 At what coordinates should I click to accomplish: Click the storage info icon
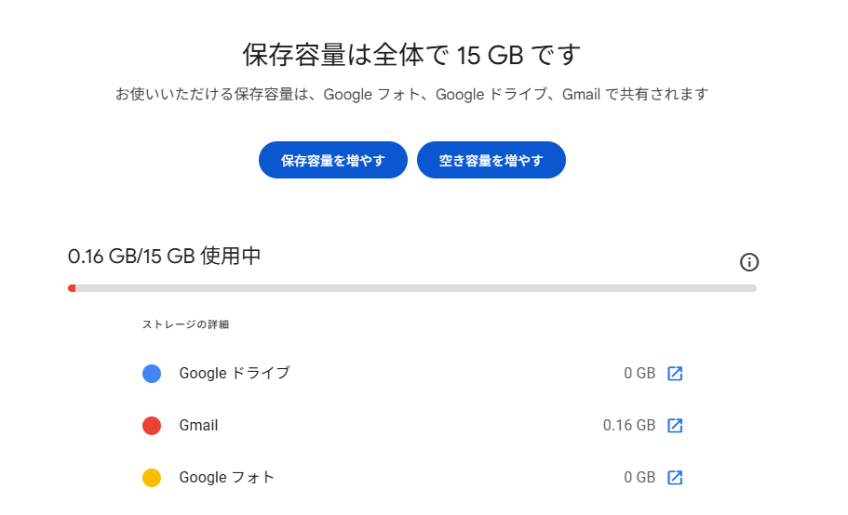pos(748,262)
